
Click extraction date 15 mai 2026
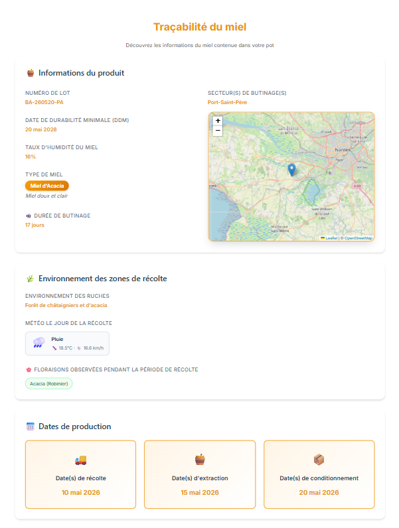click(x=200, y=493)
